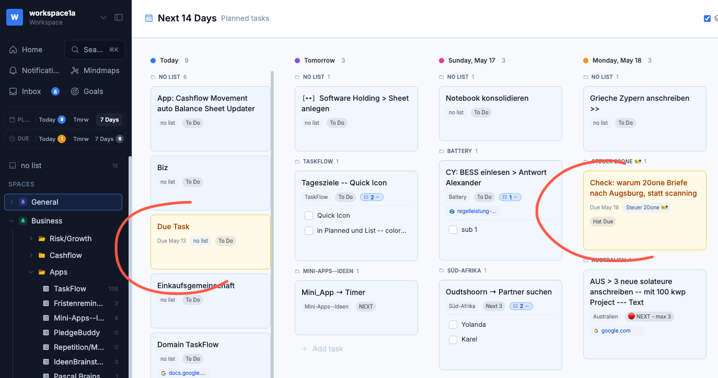This screenshot has height=378, width=718.
Task: Click the Apps folder icon
Action: click(42, 272)
